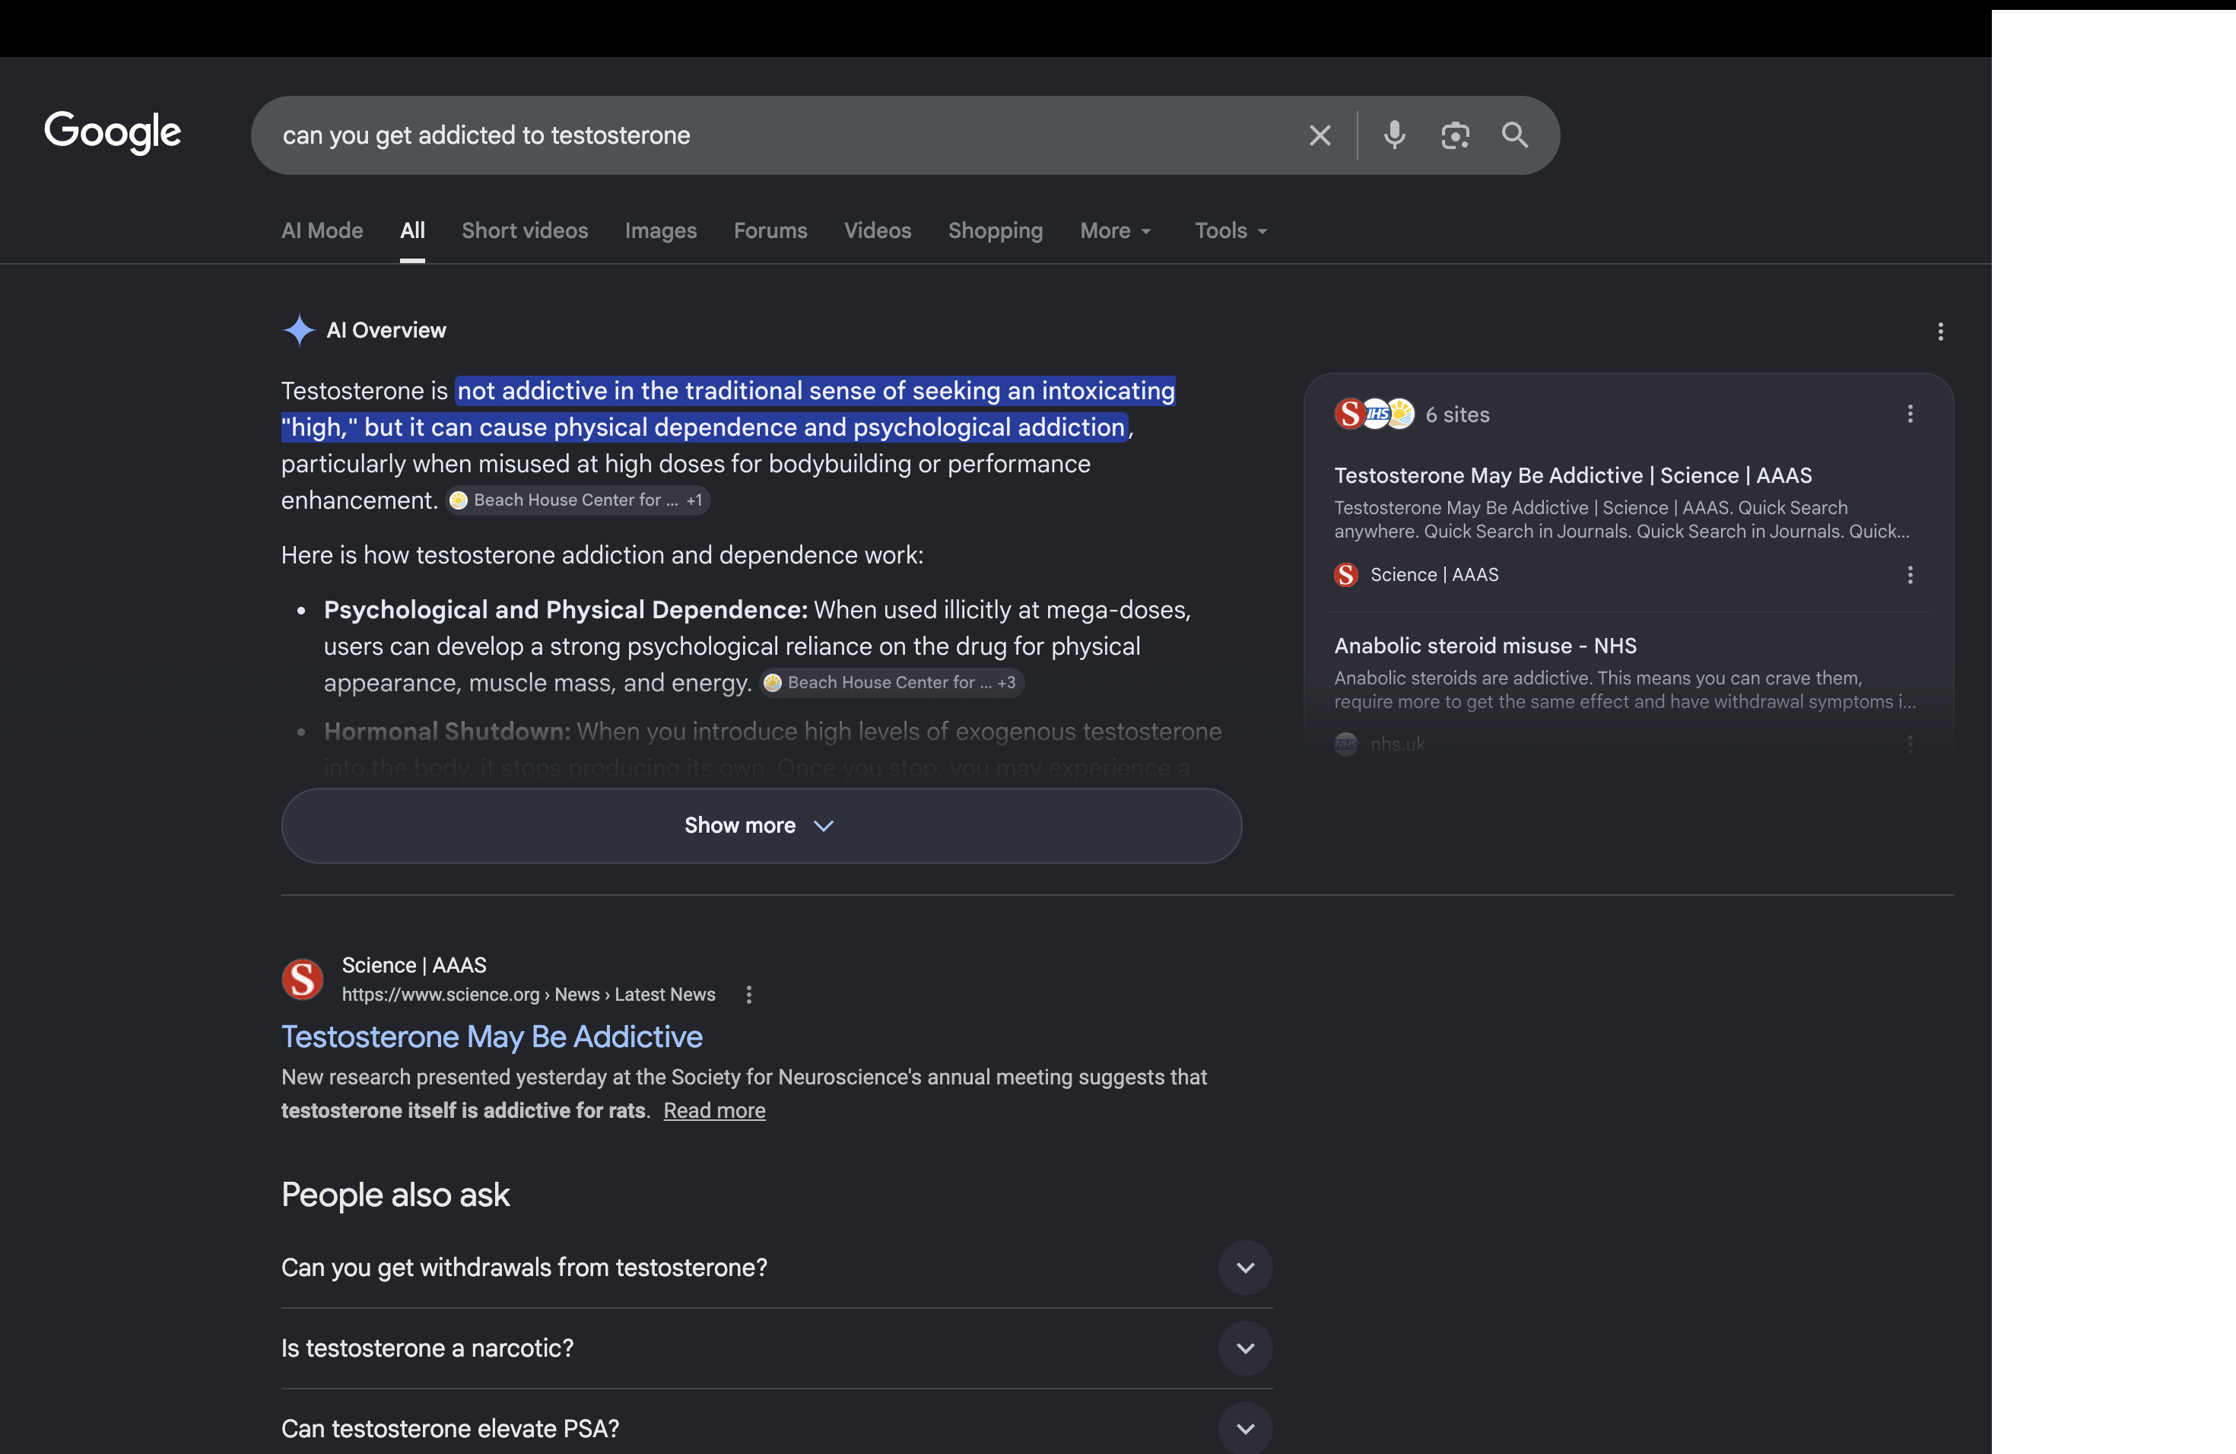The image size is (2236, 1454).
Task: Open the three-dot menu for the Science | AAAS source
Action: pos(1909,574)
